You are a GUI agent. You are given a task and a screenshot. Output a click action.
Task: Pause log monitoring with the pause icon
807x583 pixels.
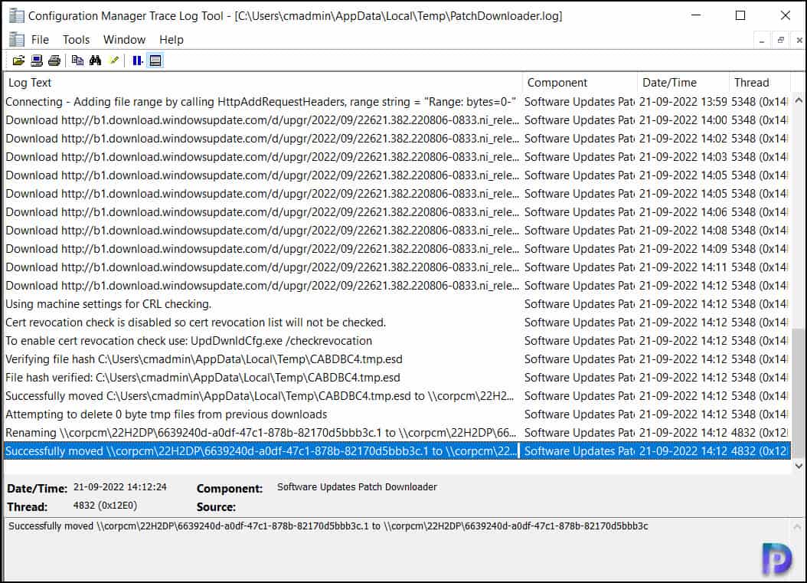pos(137,61)
